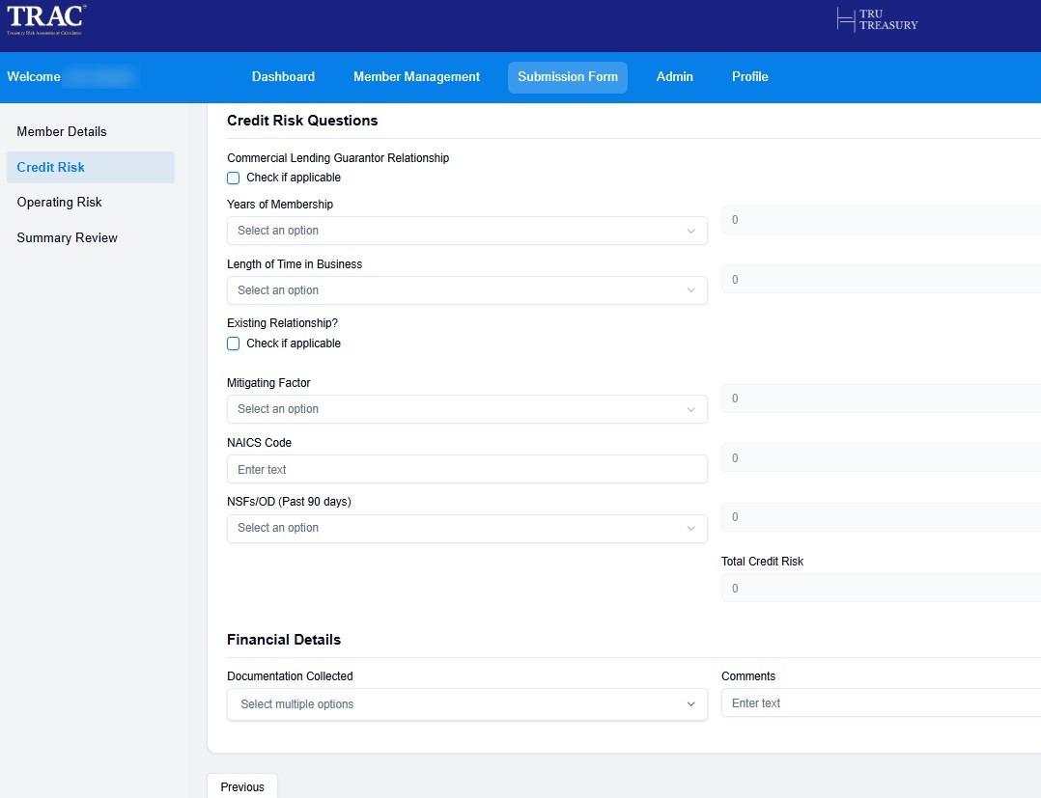
Task: Click NSFs/OD score field
Action: (x=881, y=517)
